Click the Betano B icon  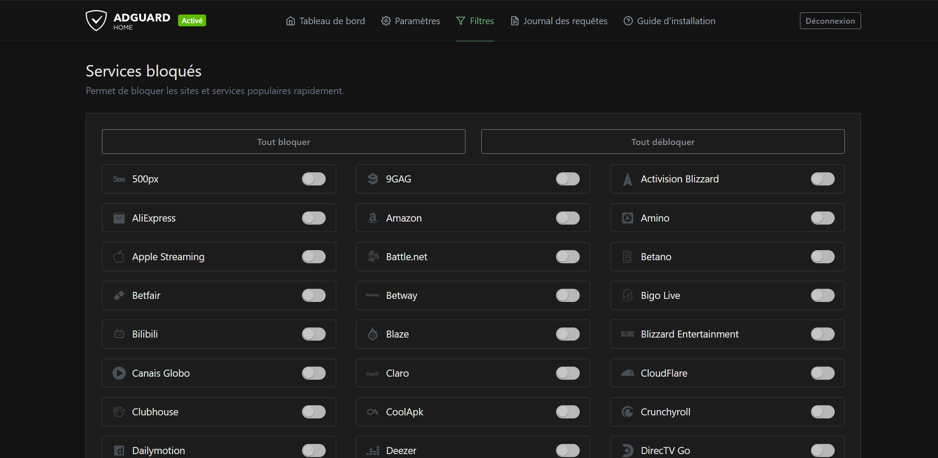click(x=627, y=257)
